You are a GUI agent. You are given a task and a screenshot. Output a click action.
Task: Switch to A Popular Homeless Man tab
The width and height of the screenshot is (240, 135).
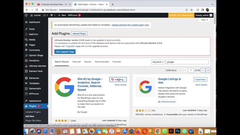54,4
